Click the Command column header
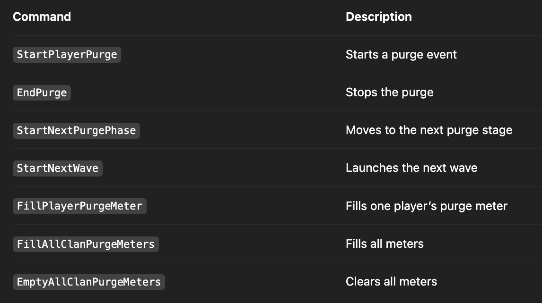 [x=42, y=17]
